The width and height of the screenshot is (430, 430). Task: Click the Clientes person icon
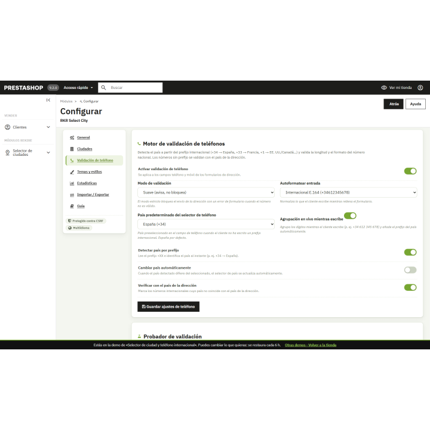[7, 127]
